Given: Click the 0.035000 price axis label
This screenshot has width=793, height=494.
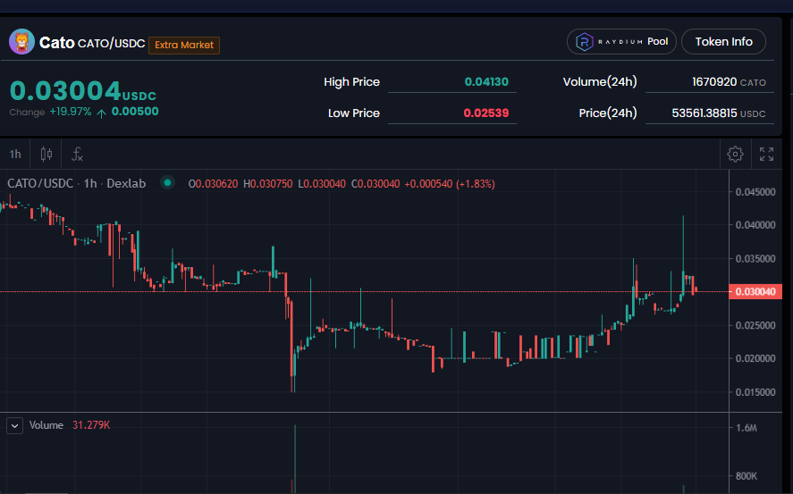Looking at the screenshot, I should 755,259.
